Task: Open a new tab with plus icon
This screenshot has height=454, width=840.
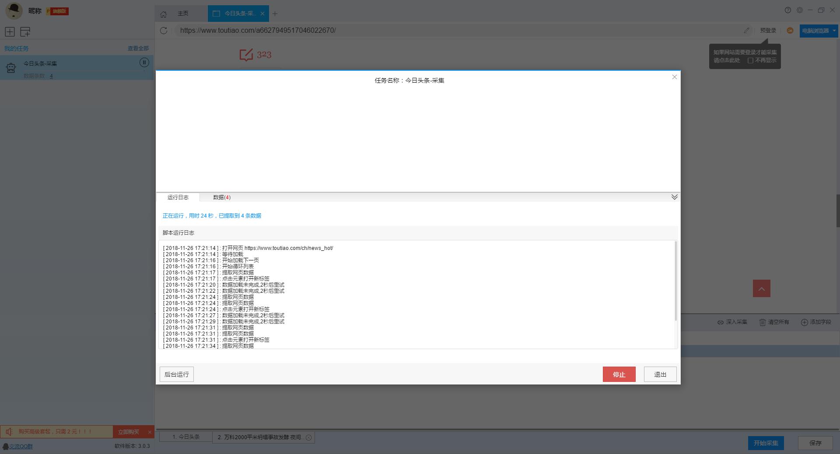Action: (x=275, y=14)
